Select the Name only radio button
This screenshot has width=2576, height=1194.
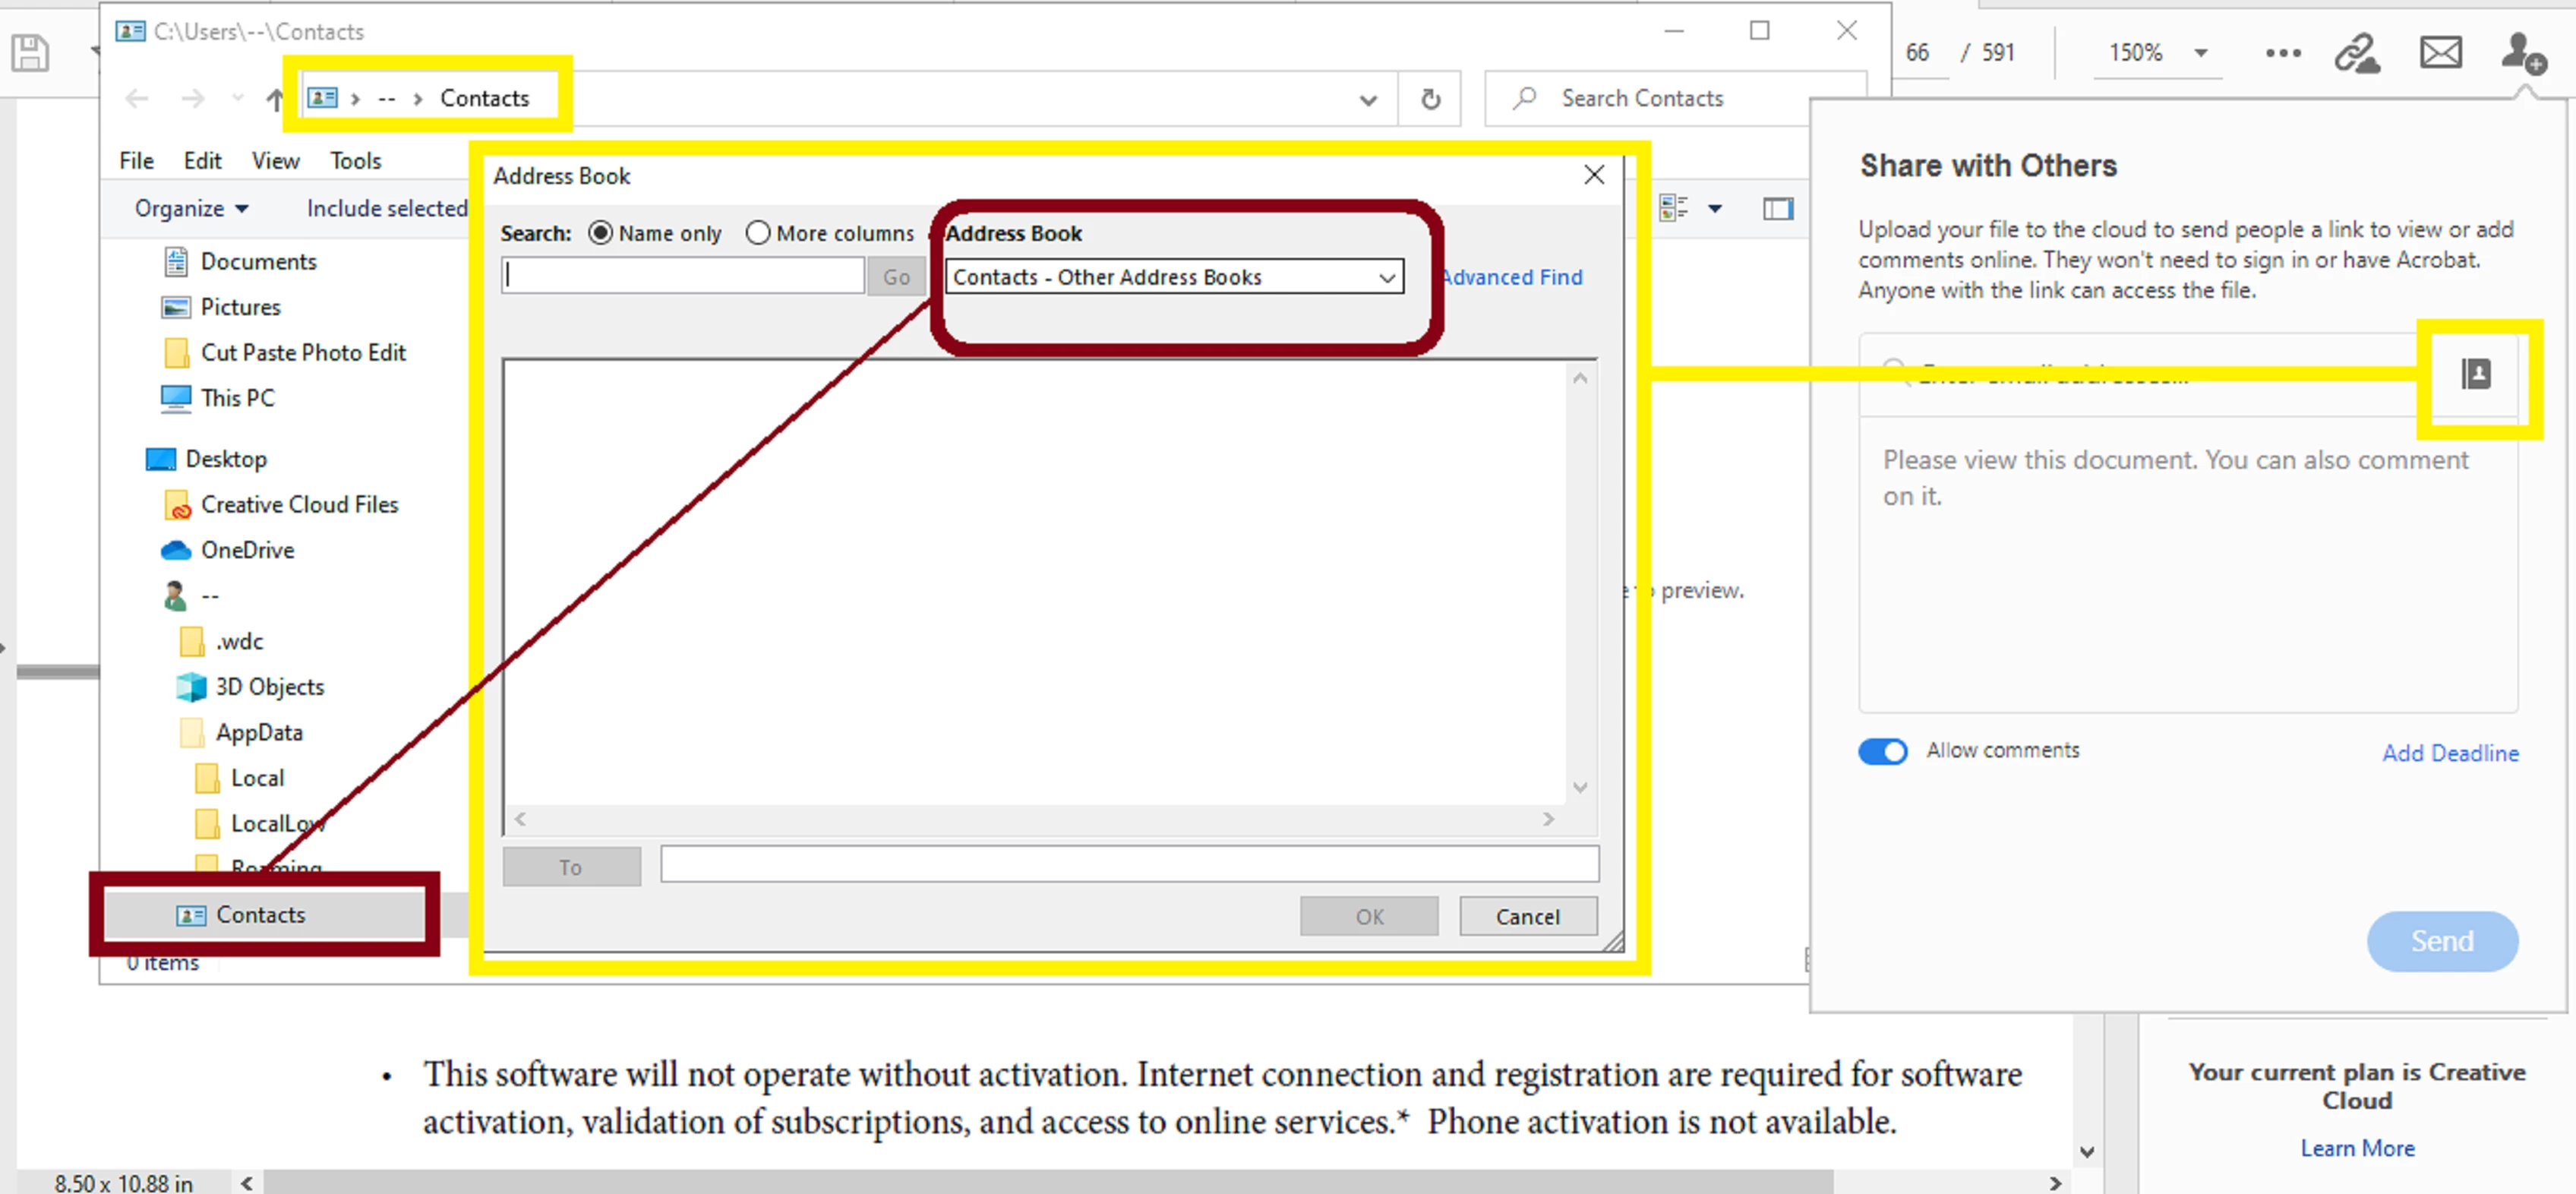point(600,233)
